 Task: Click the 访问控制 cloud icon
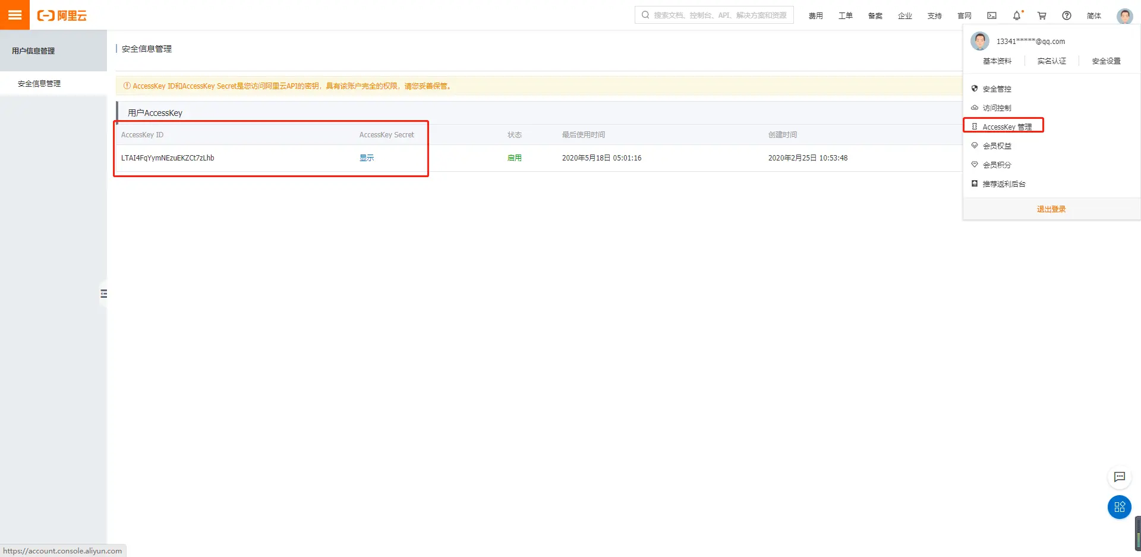coord(975,108)
